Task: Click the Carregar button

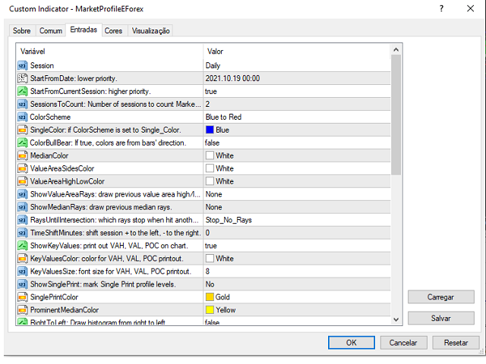Action: click(440, 297)
